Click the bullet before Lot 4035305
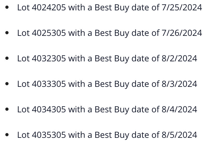 [x=7, y=135]
